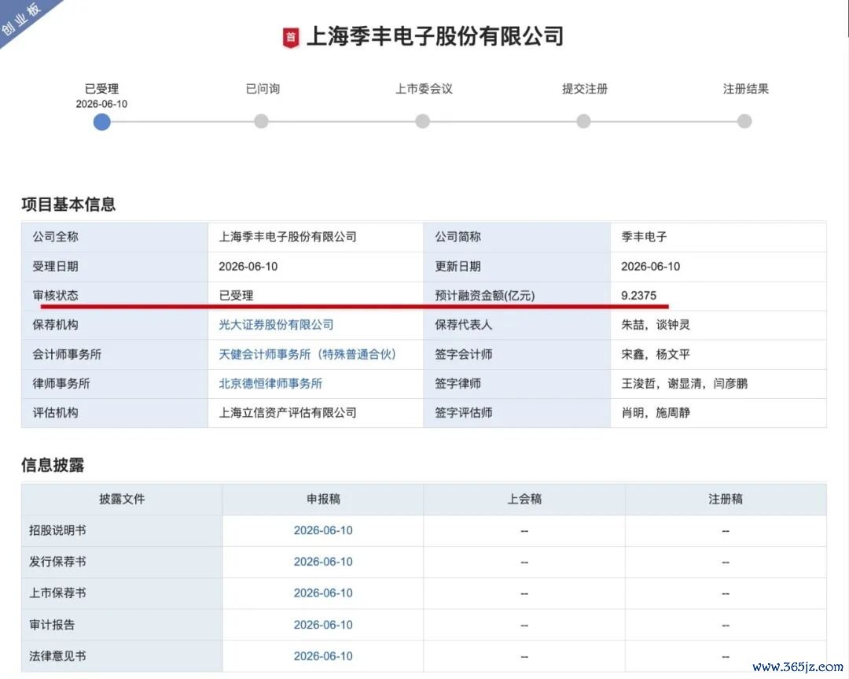Click the sponsor representatives 朱喆，谈钟灵
Screen dimensions: 849x679
point(656,325)
